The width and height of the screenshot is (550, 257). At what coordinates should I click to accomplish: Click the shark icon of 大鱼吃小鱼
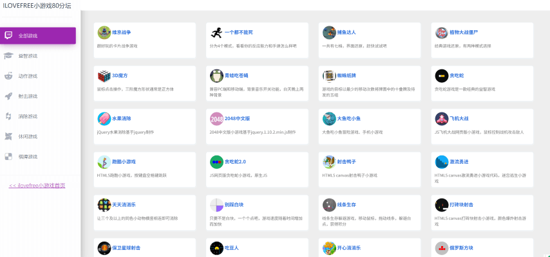329,119
